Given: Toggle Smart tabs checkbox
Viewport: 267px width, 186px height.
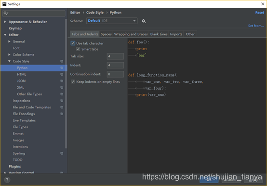Looking at the screenshot, I should pyautogui.click(x=78, y=49).
